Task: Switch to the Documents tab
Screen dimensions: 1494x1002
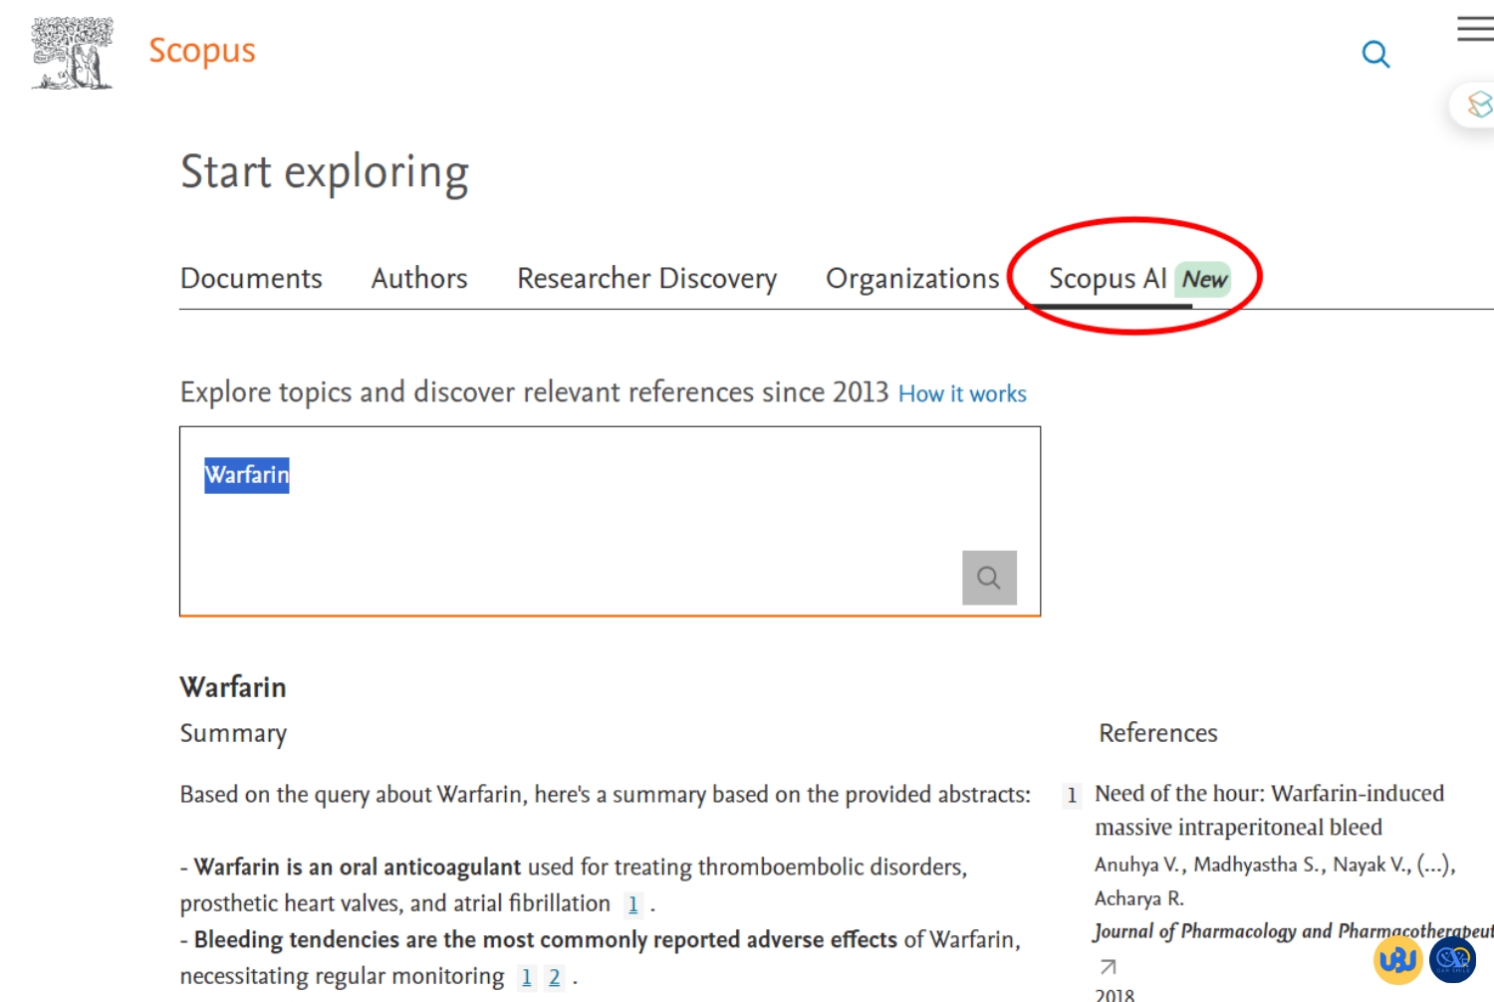Action: [251, 279]
